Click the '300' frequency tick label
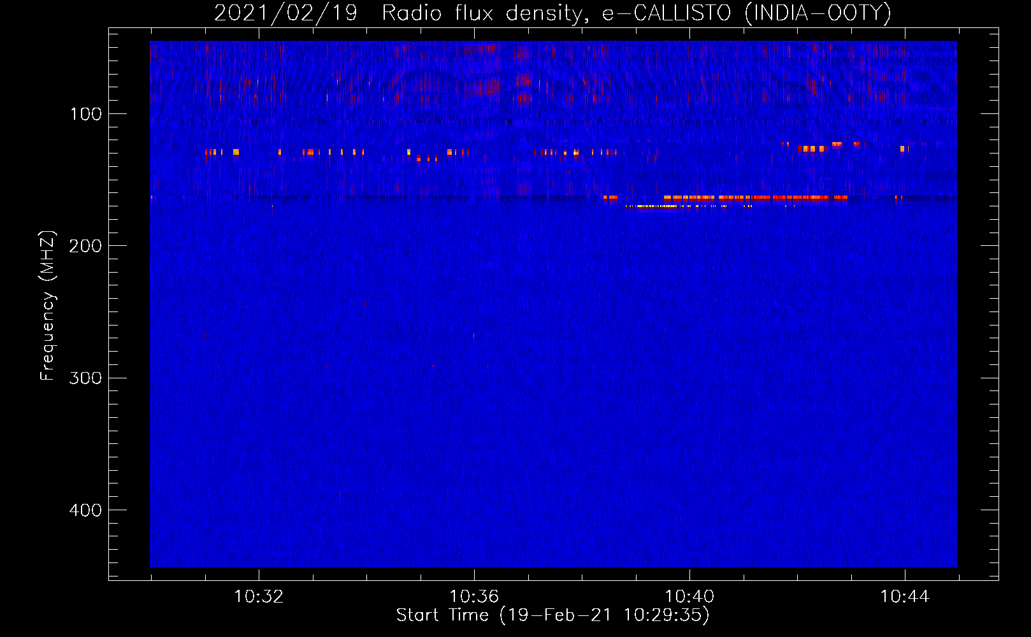This screenshot has height=637, width=1031. (x=85, y=378)
